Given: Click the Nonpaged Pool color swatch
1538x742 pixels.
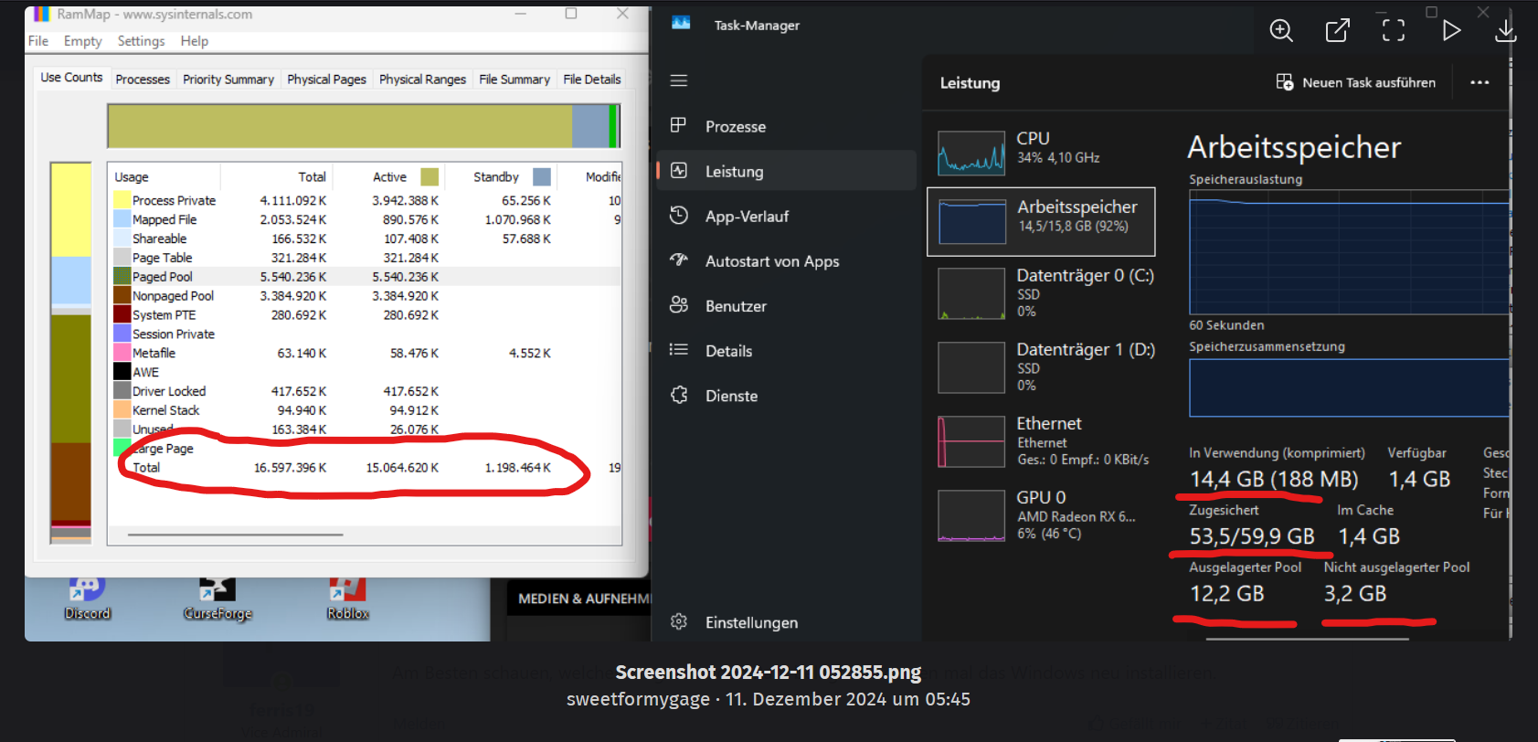Looking at the screenshot, I should click(122, 296).
